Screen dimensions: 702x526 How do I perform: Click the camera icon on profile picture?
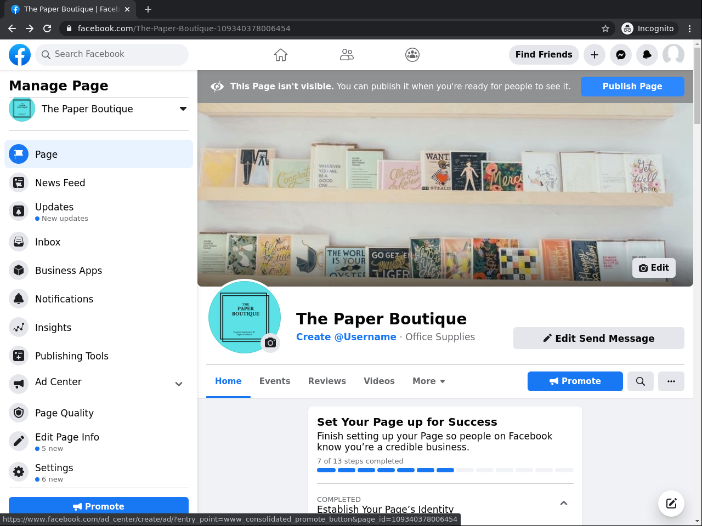(270, 342)
